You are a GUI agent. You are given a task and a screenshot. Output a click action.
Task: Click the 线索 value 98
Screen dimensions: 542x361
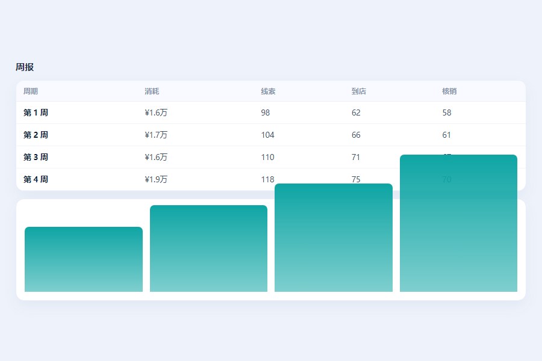click(x=265, y=113)
